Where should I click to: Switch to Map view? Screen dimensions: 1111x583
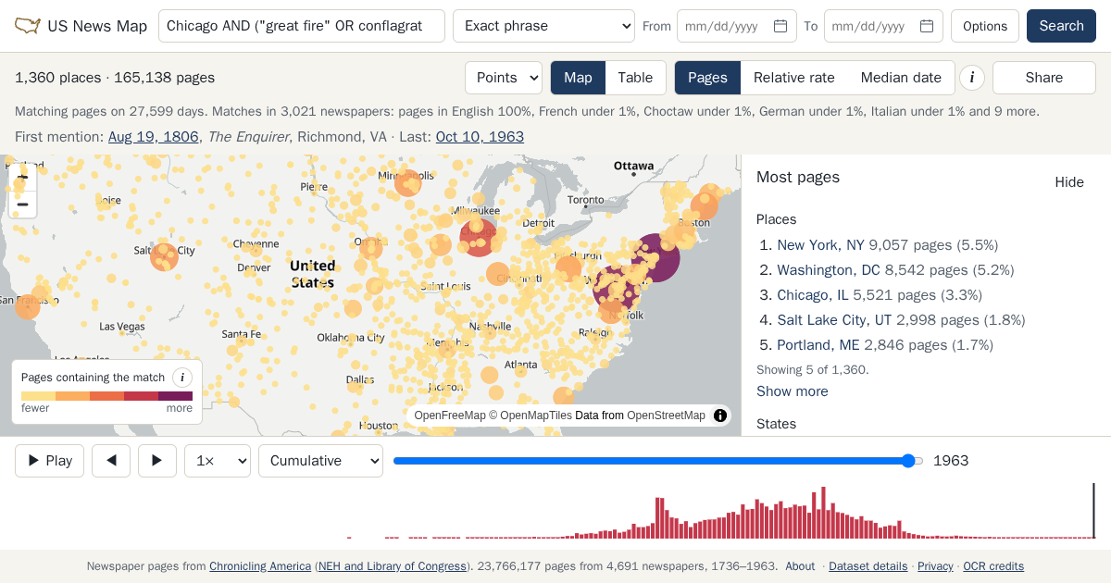click(x=578, y=78)
